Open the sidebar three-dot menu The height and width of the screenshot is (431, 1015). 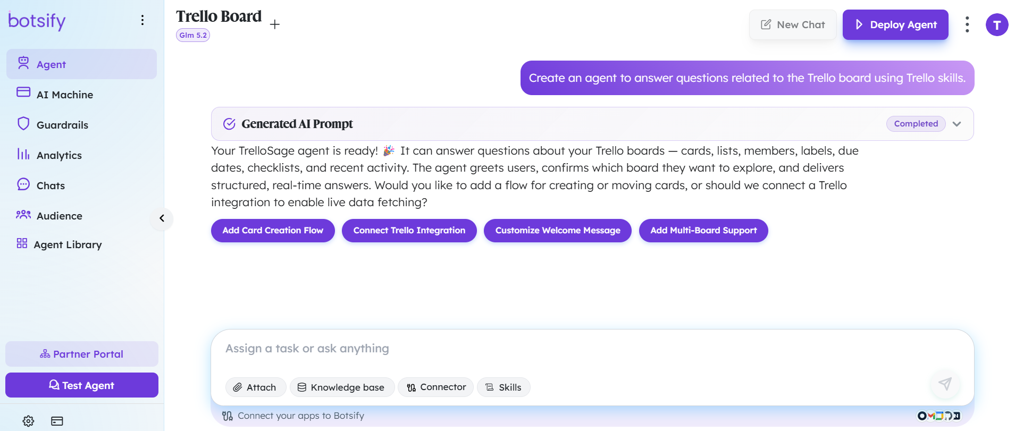coord(142,20)
